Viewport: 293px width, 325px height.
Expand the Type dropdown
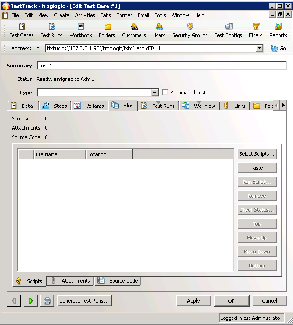click(155, 93)
